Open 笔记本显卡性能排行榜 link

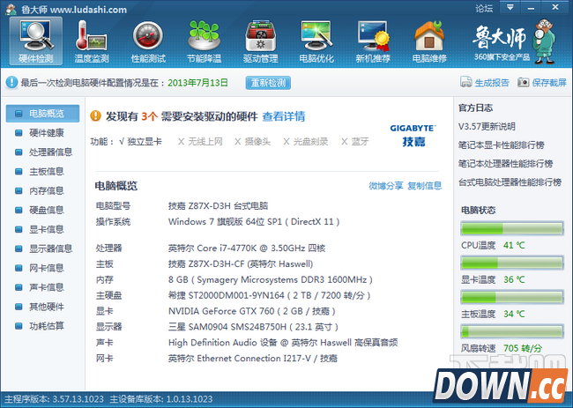point(502,145)
